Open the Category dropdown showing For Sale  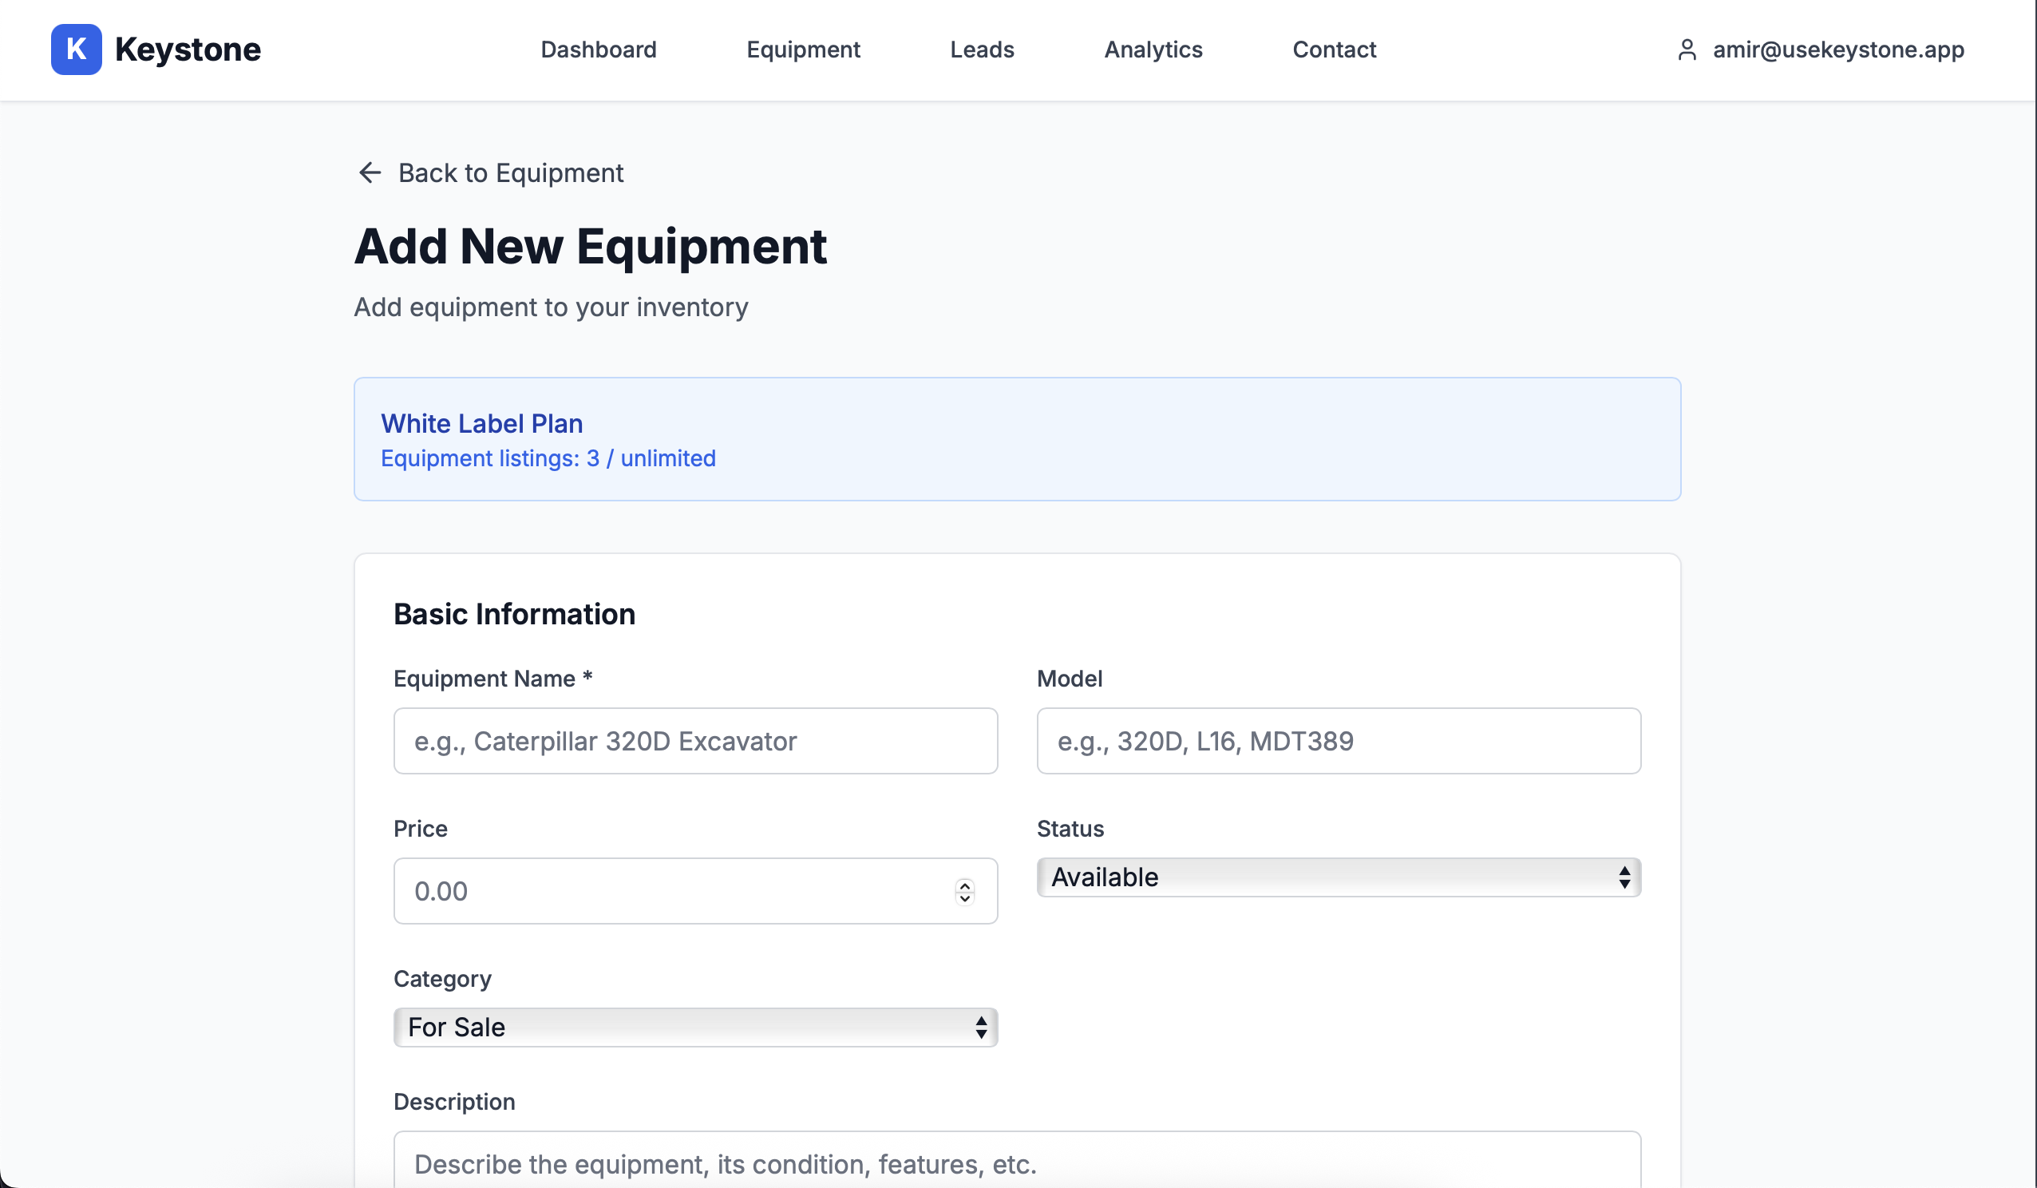point(684,1027)
